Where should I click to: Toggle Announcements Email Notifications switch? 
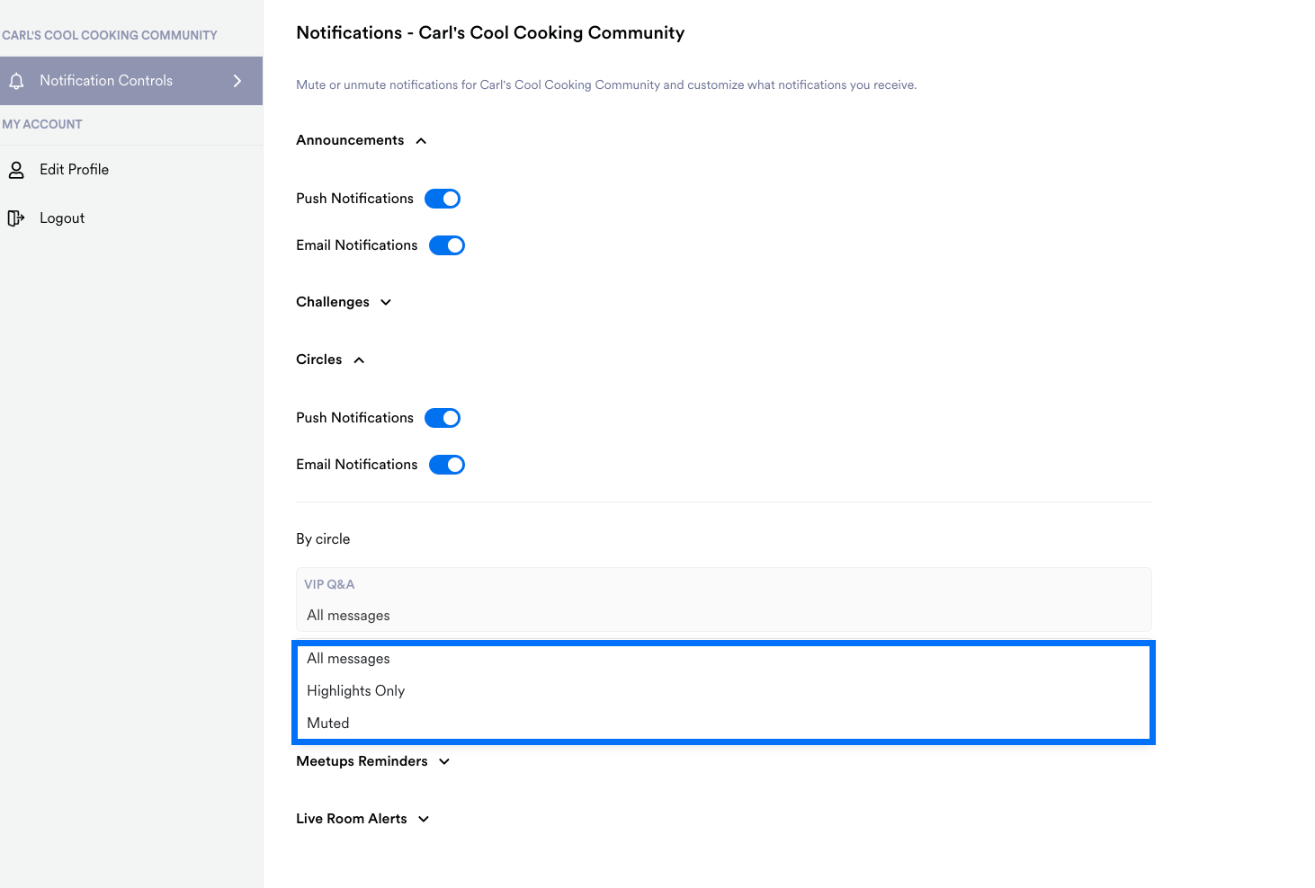coord(447,245)
